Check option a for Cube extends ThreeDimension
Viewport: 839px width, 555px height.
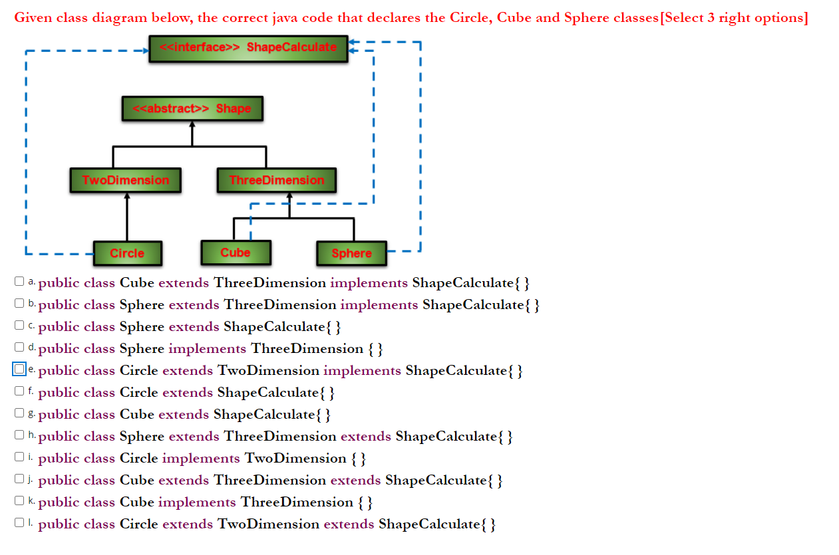pyautogui.click(x=19, y=281)
